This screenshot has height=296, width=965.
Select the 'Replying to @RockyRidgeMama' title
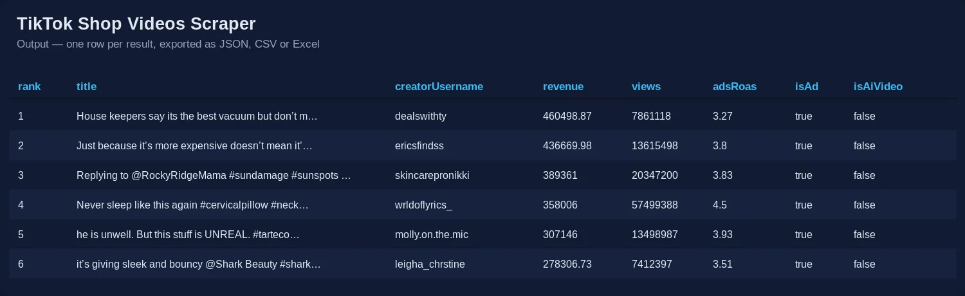tap(214, 176)
